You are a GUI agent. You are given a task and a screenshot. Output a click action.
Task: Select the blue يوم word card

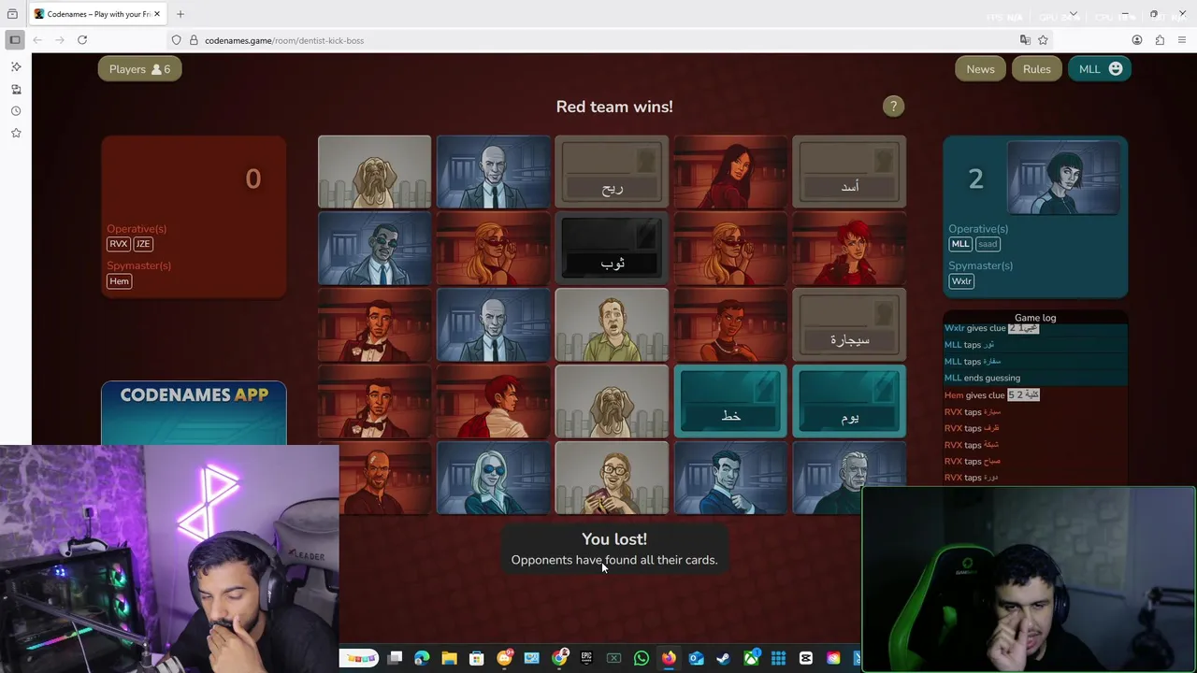tap(849, 402)
